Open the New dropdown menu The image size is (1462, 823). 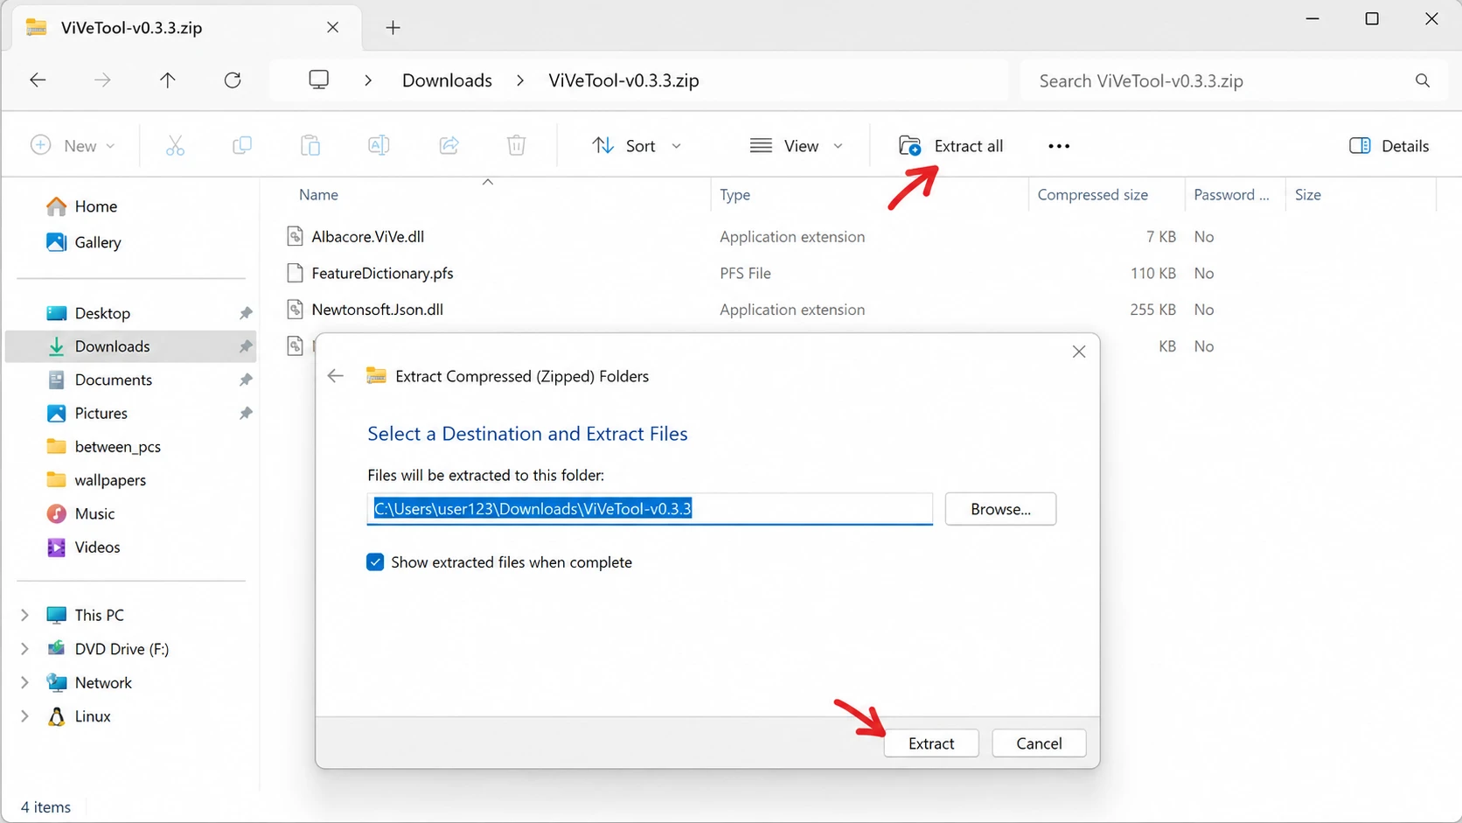[73, 146]
